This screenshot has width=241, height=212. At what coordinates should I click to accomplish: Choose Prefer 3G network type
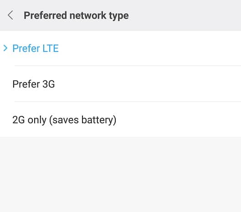point(120,84)
